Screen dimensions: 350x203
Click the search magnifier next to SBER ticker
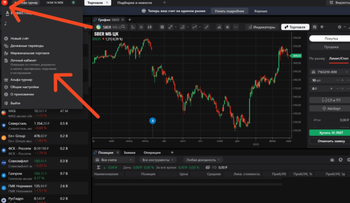[x=123, y=27]
